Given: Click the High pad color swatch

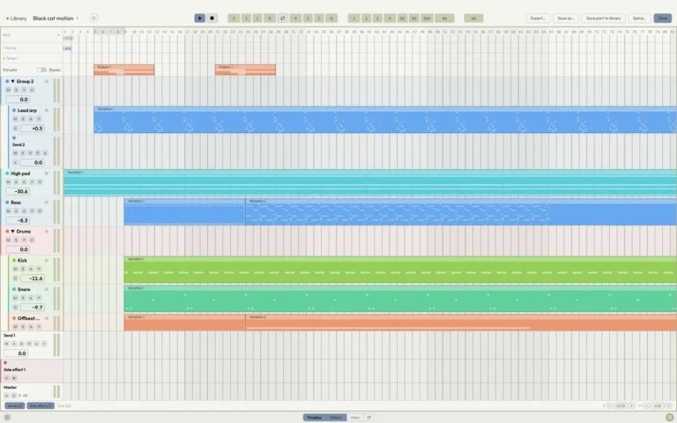Looking at the screenshot, I should coord(7,173).
